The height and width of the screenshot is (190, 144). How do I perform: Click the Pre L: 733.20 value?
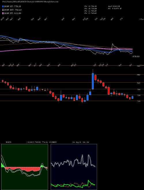(x=90, y=11)
